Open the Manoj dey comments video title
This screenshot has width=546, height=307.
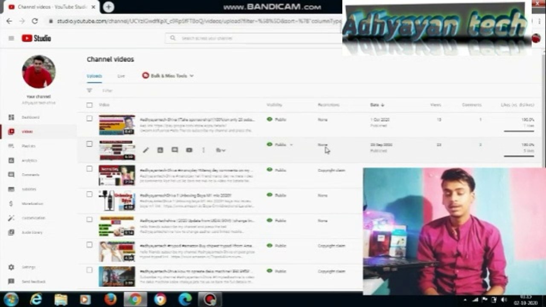pyautogui.click(x=197, y=170)
